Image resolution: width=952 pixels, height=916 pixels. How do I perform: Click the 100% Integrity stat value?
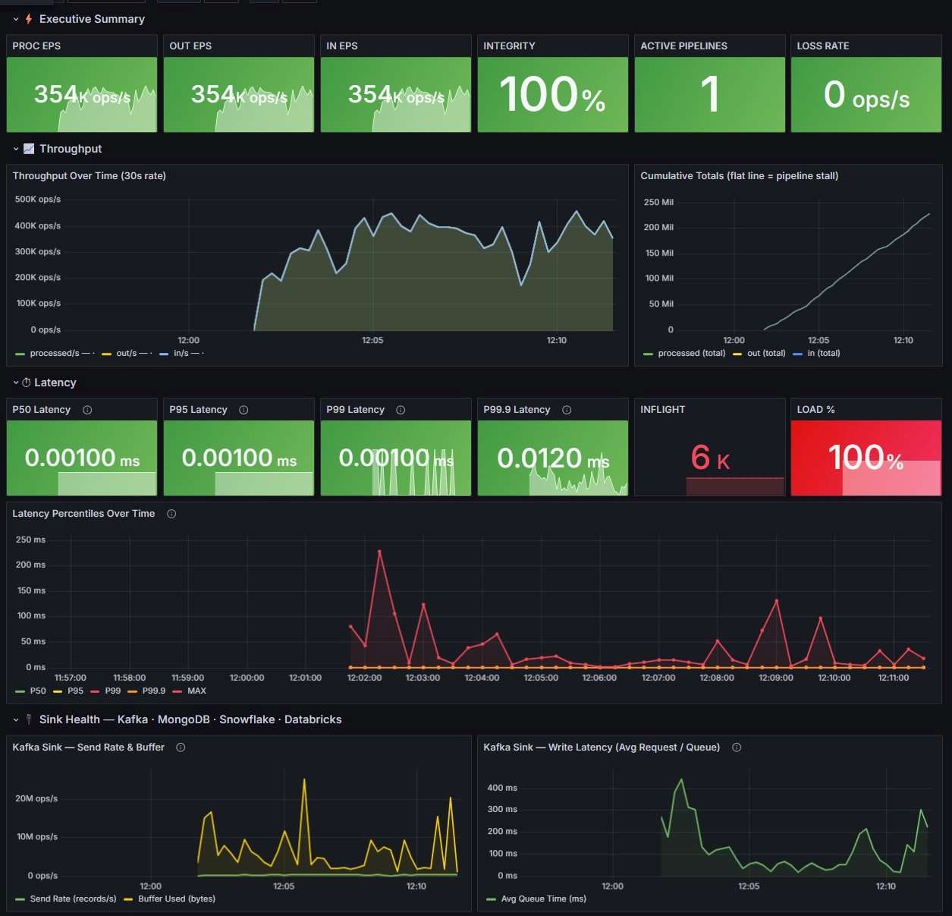point(552,95)
